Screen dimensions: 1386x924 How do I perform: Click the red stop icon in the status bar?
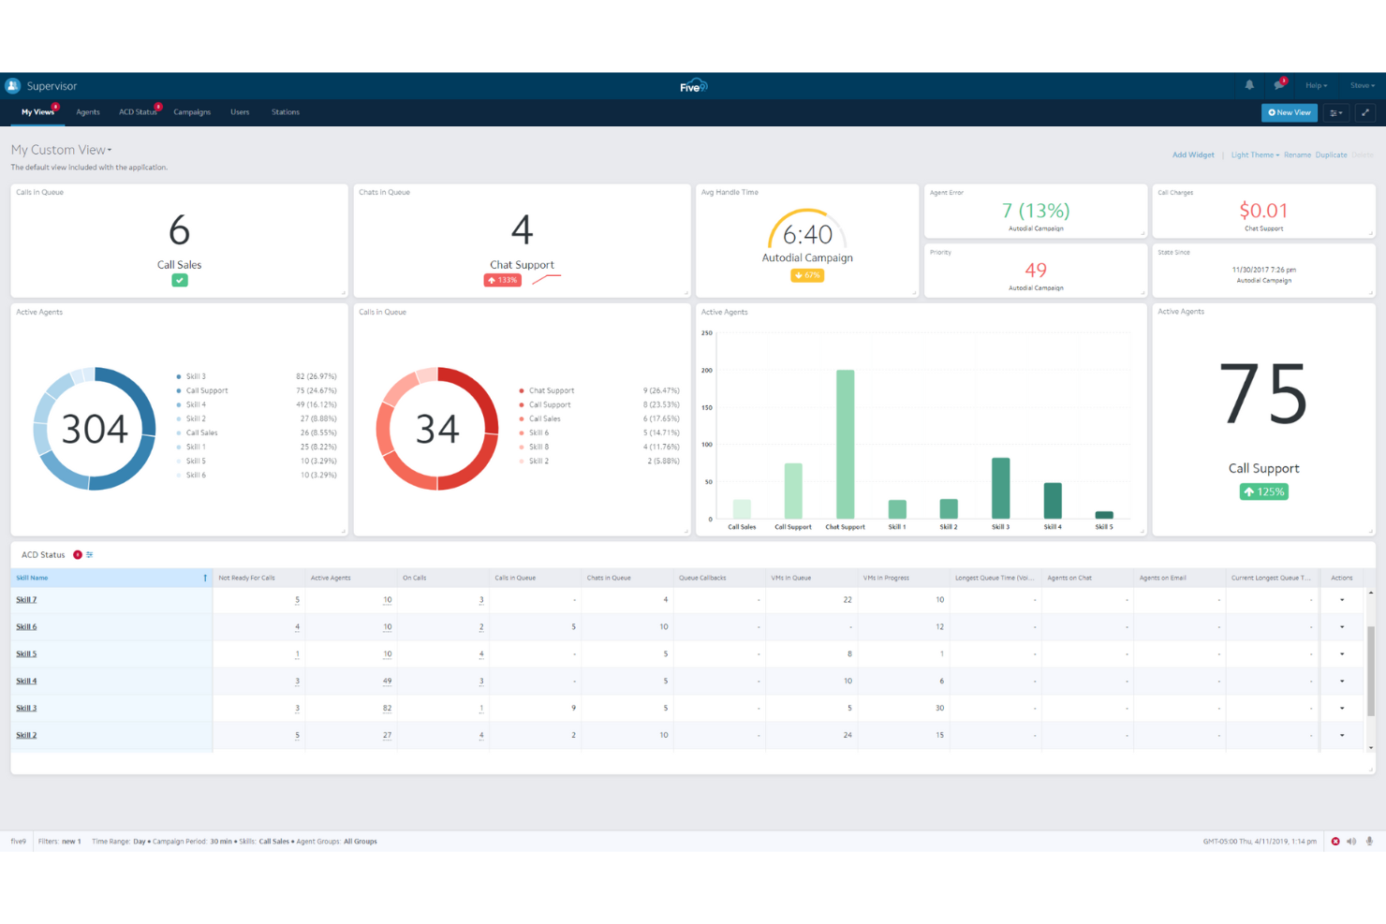point(1334,841)
